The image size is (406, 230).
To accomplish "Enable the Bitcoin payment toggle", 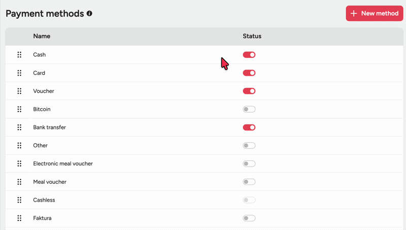I will pyautogui.click(x=249, y=109).
